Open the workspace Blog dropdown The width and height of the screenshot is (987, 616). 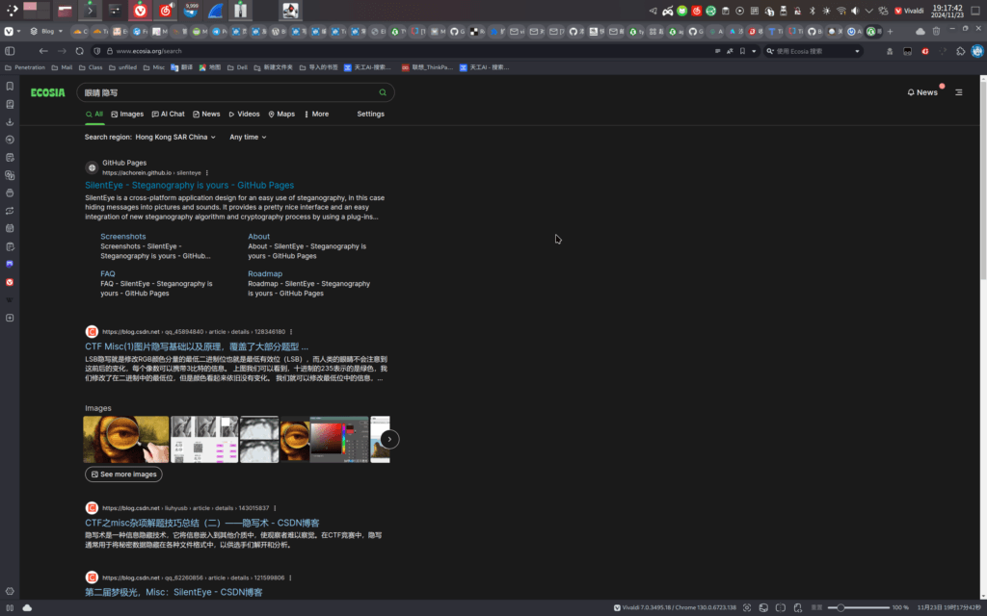(46, 32)
